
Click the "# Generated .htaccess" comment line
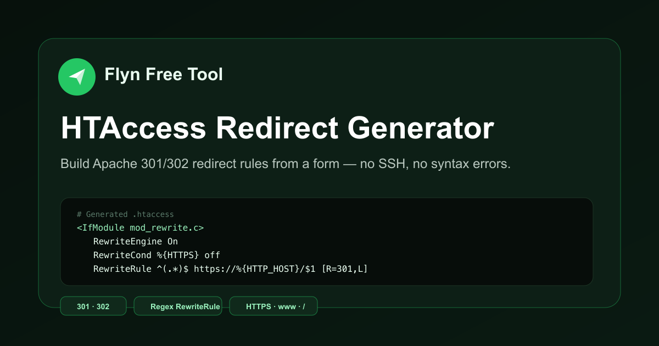coord(125,214)
